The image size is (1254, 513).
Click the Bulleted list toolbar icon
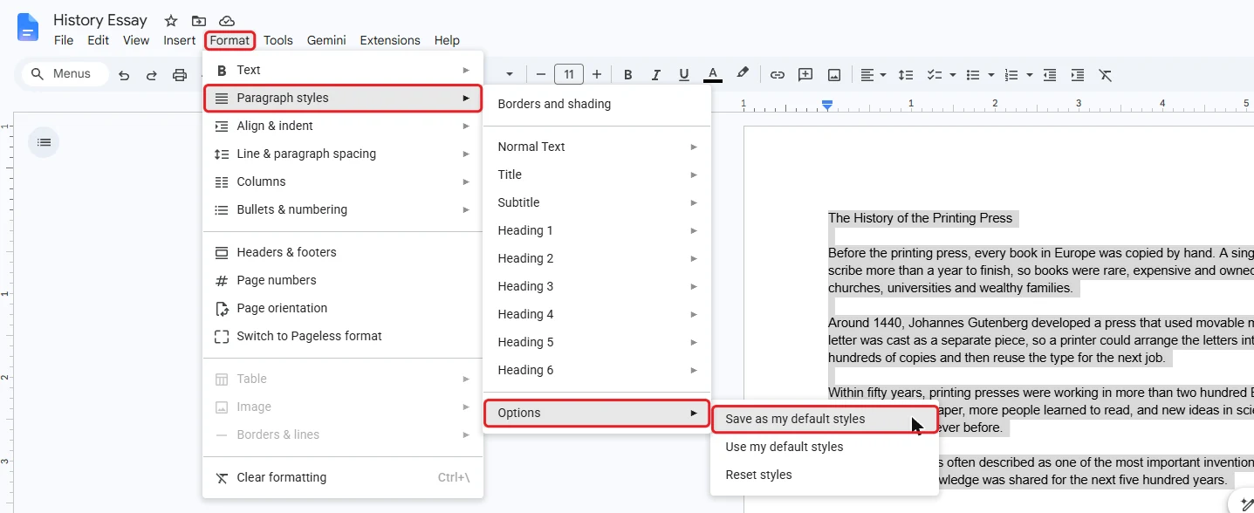pyautogui.click(x=974, y=75)
